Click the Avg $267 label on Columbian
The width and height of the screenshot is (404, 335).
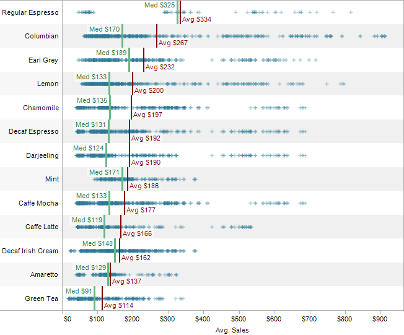(173, 43)
